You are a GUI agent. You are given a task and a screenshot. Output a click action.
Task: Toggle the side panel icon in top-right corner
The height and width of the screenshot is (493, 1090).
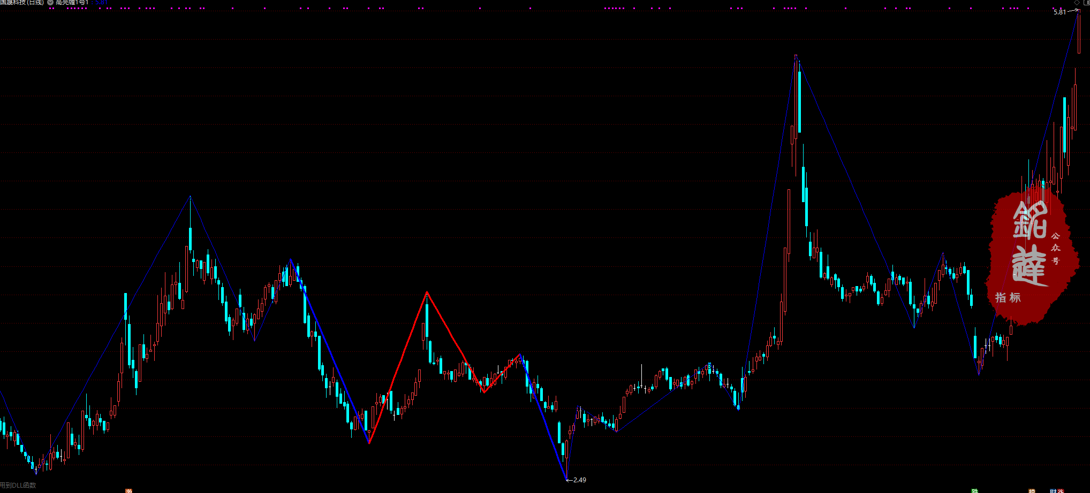1086,2
